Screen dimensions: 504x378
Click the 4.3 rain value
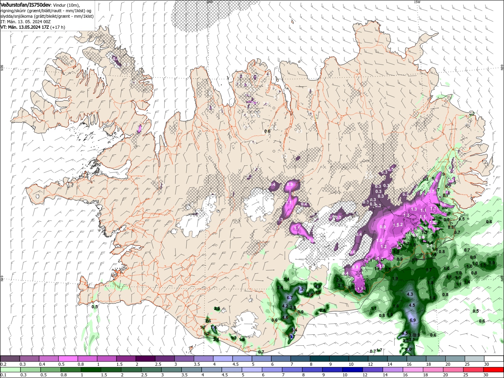coord(410,294)
